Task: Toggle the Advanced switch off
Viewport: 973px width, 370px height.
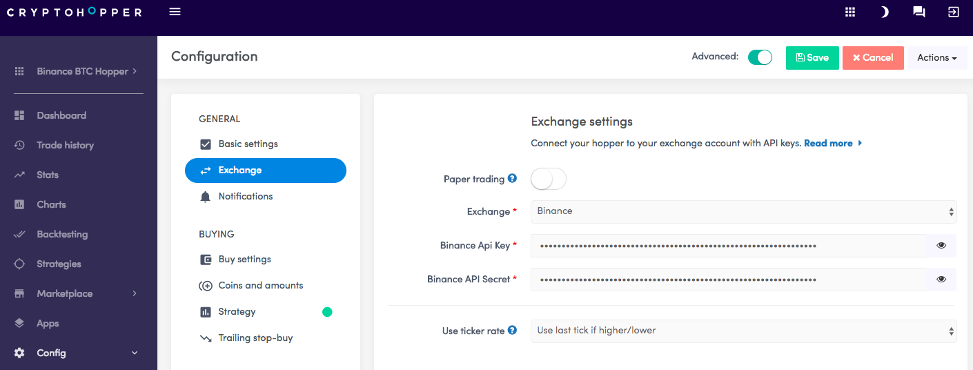Action: (760, 57)
